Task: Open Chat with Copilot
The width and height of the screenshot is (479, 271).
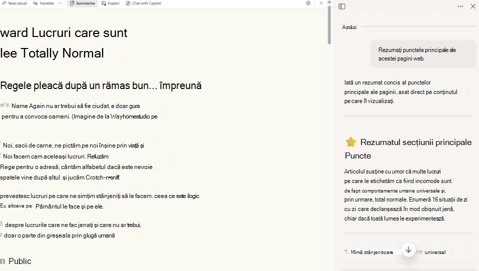Action: coord(143,3)
